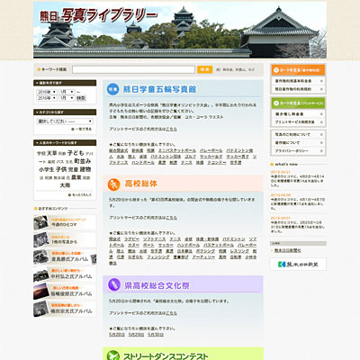This screenshot has height=360, width=360.
Task: Open the ゴルフ link
Action: (190, 157)
